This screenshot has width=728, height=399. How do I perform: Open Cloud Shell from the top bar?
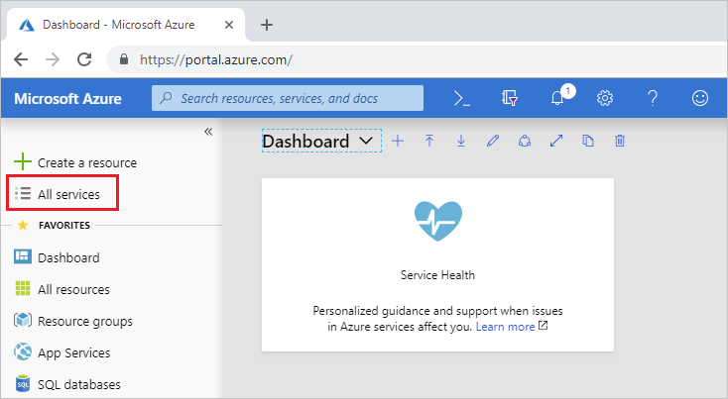tap(461, 98)
